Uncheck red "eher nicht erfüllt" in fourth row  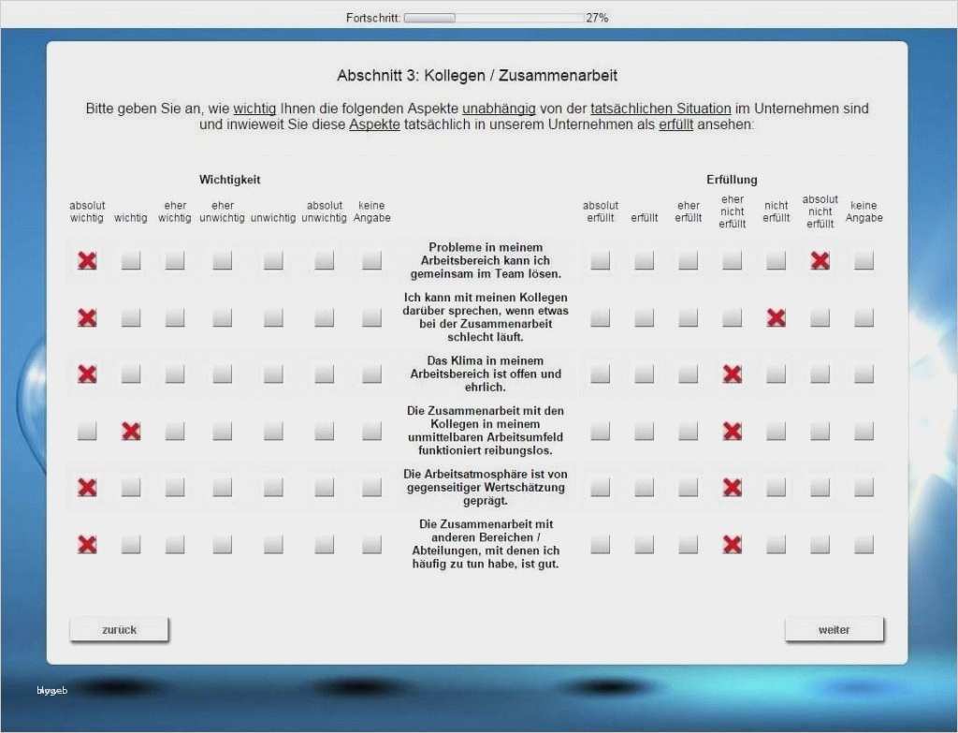tap(732, 432)
